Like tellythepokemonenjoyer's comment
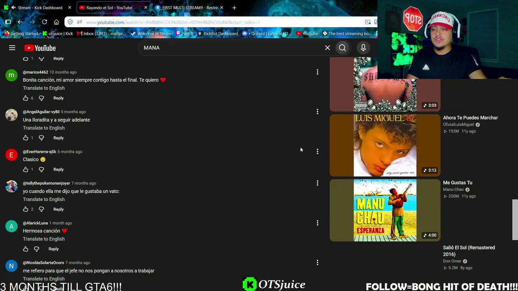This screenshot has height=291, width=518. click(x=25, y=209)
